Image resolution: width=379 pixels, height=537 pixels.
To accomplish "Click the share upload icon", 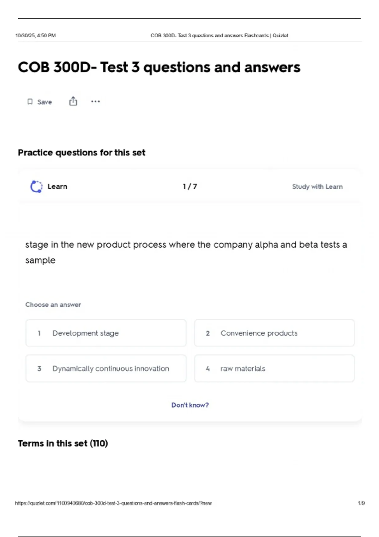I will pyautogui.click(x=73, y=101).
